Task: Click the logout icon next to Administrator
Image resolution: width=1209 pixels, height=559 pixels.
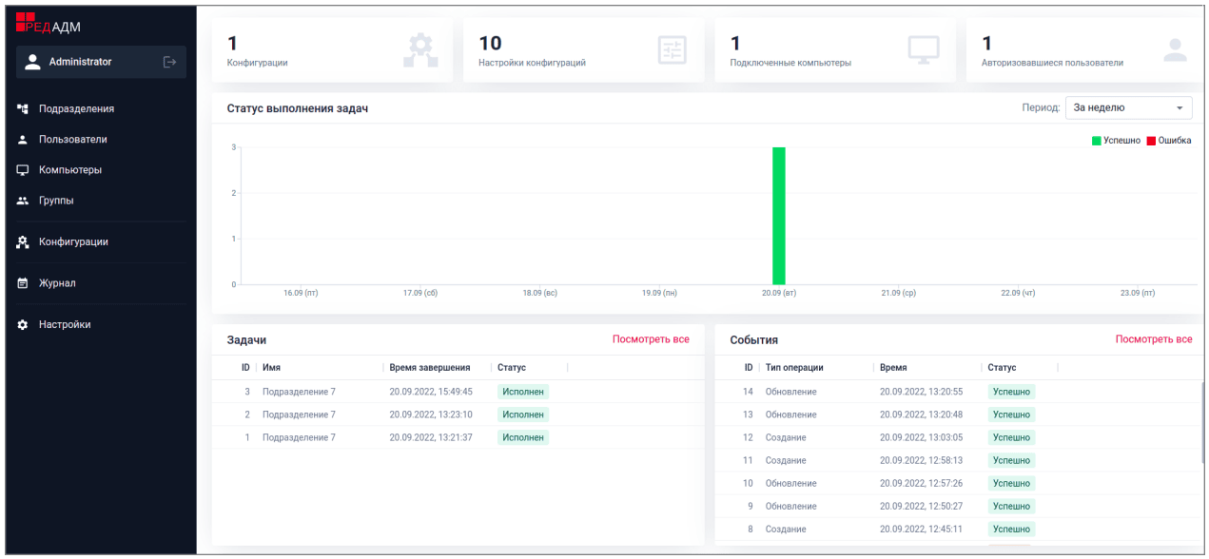Action: pyautogui.click(x=169, y=62)
